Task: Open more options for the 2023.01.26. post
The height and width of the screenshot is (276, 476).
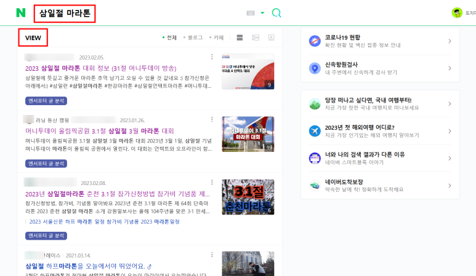Action: click(x=212, y=119)
